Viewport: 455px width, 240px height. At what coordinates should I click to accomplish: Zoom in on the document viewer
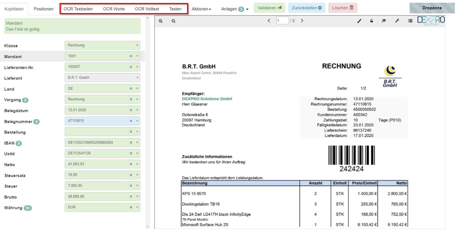pyautogui.click(x=161, y=21)
